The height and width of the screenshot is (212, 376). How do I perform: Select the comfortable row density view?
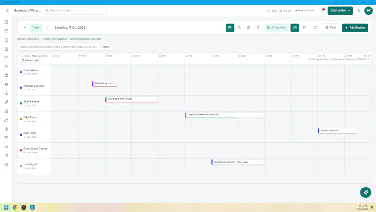[x=295, y=28]
